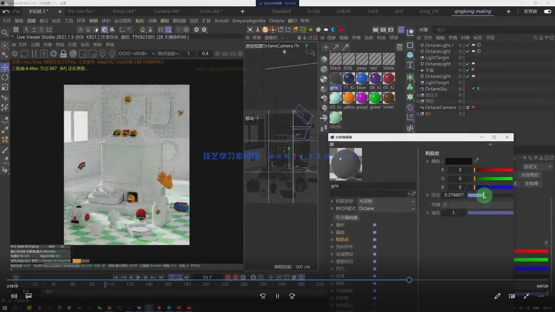Viewport: 555px width, 312px height.
Task: Select the Text spline tool icon
Action: (x=410, y=65)
